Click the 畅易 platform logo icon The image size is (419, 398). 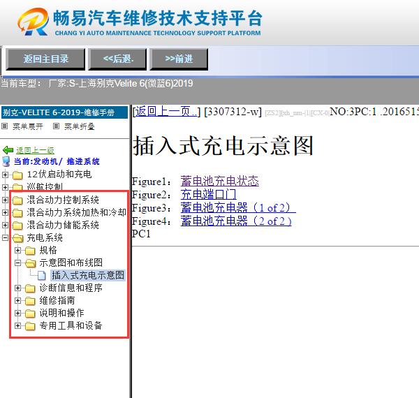point(33,22)
